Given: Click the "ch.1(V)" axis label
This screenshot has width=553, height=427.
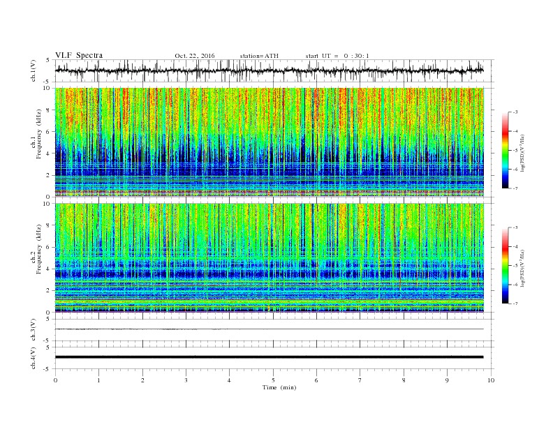Looking at the screenshot, I should [x=34, y=70].
